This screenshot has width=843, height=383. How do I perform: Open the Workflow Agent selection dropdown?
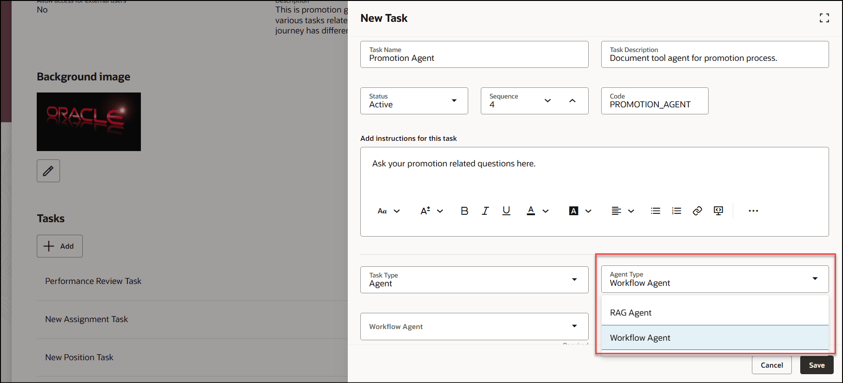(x=474, y=326)
